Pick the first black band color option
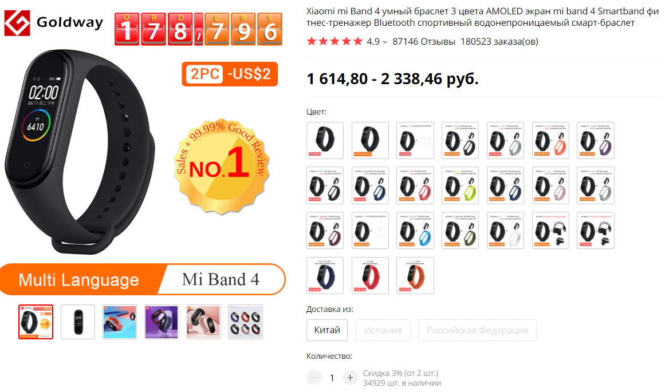The width and height of the screenshot is (665, 392). (x=325, y=140)
